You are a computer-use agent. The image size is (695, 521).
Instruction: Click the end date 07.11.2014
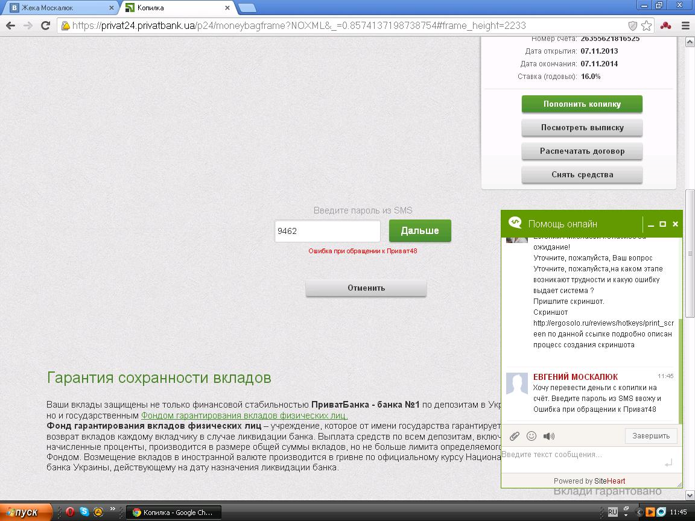click(x=599, y=64)
